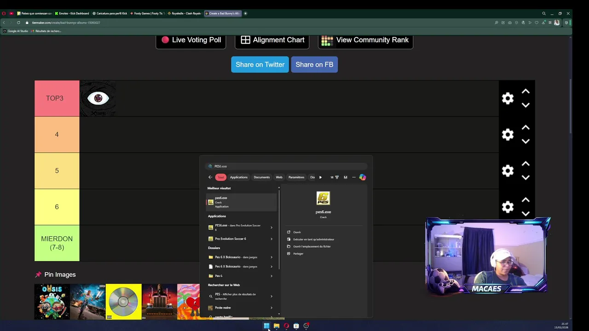589x331 pixels.
Task: Move tier 5 down with arrow
Action: point(525,177)
